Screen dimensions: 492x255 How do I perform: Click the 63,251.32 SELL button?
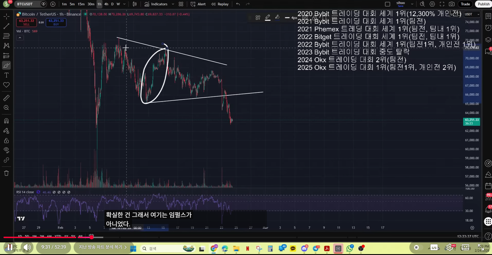[x=26, y=22]
